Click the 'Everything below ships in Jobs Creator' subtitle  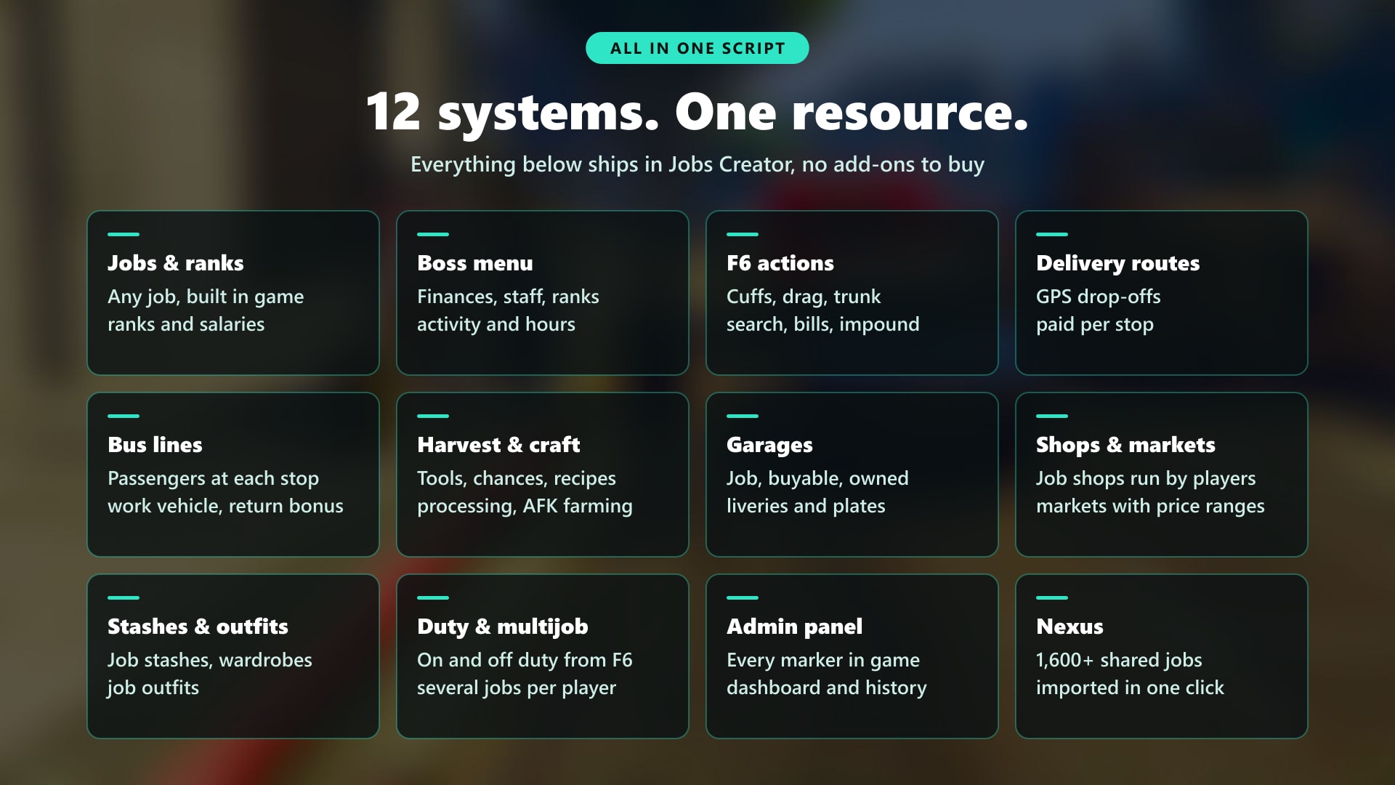[x=697, y=165]
